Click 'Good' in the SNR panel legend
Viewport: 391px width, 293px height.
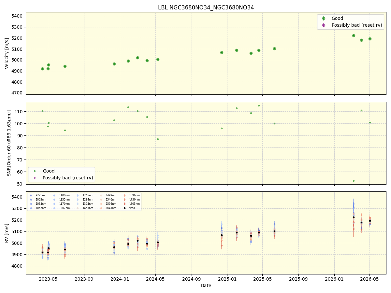[49, 171]
